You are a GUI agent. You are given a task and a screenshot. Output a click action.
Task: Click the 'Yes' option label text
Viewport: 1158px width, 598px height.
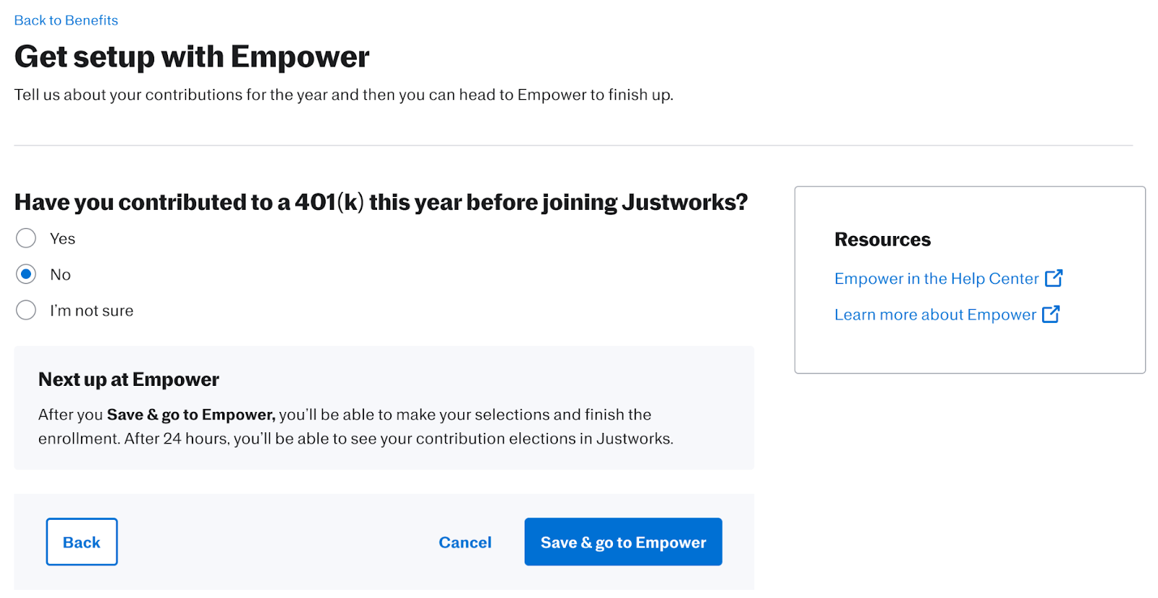coord(62,239)
